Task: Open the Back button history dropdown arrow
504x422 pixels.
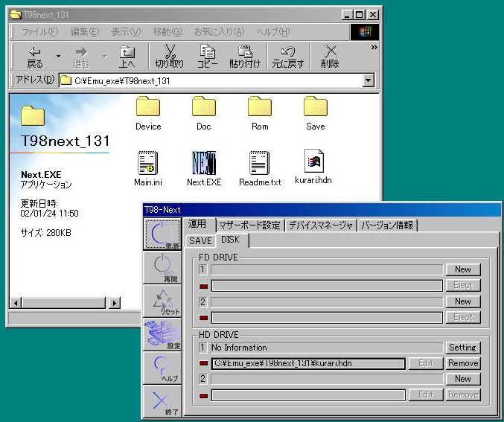Action: (x=58, y=57)
